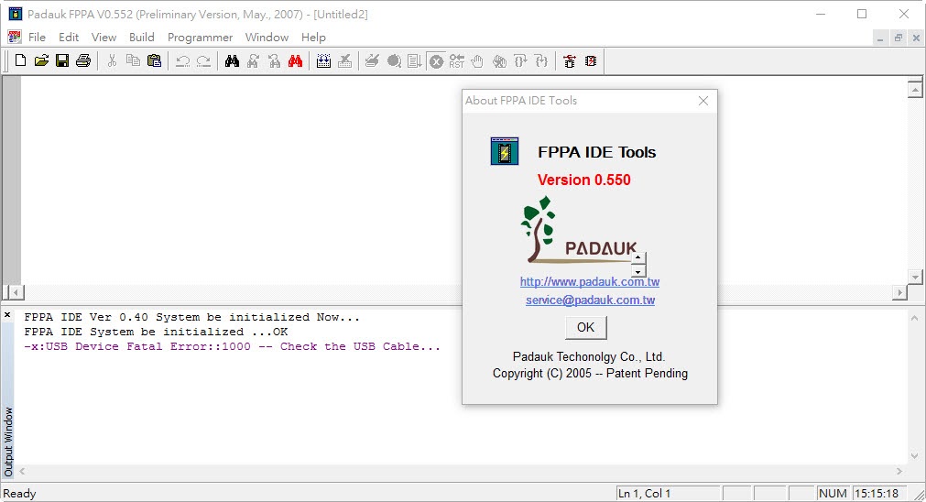Click the USB programmer chip icon
Screen dimensions: 926x502
click(570, 60)
